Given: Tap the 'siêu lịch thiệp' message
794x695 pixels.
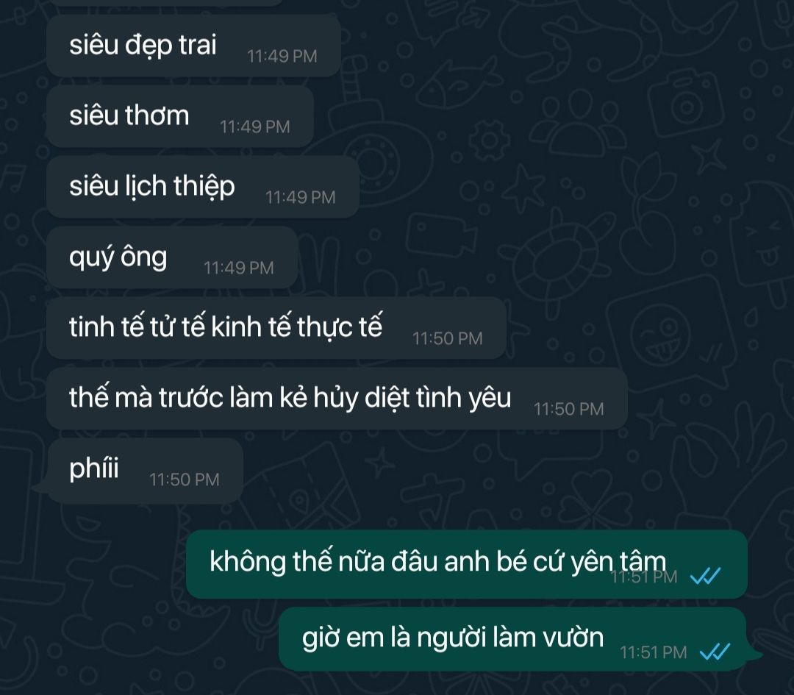Looking at the screenshot, I should pyautogui.click(x=203, y=187).
